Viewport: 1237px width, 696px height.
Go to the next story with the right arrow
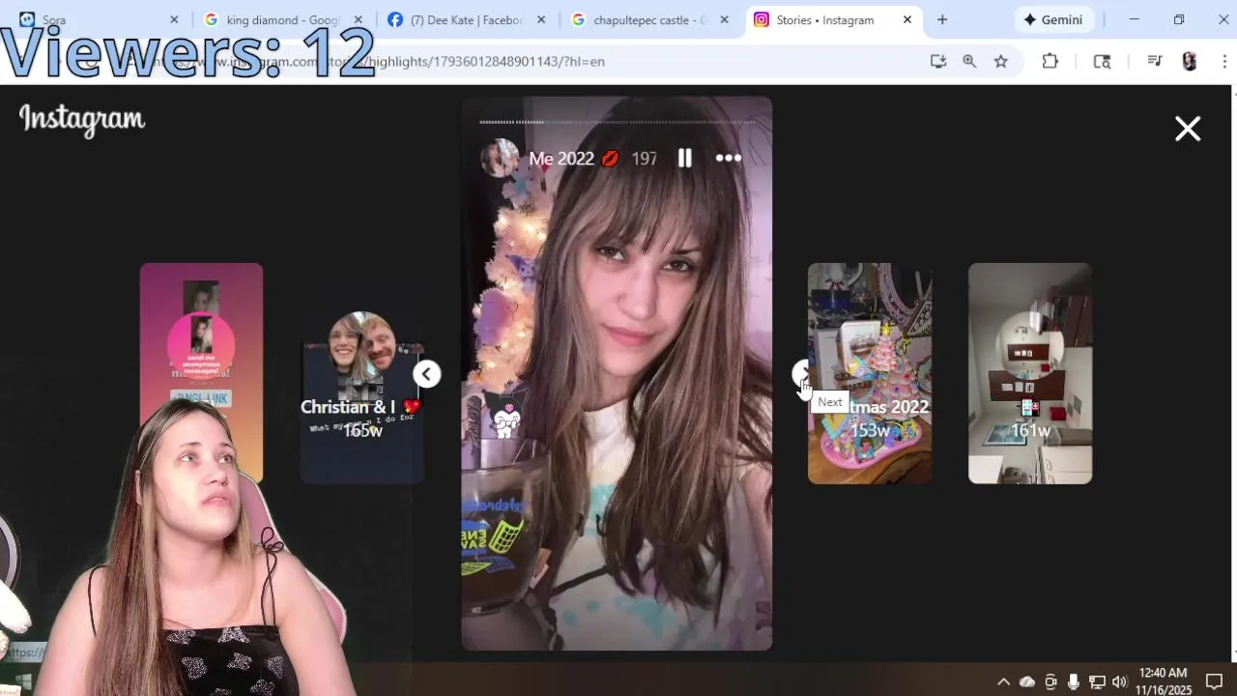pos(804,374)
